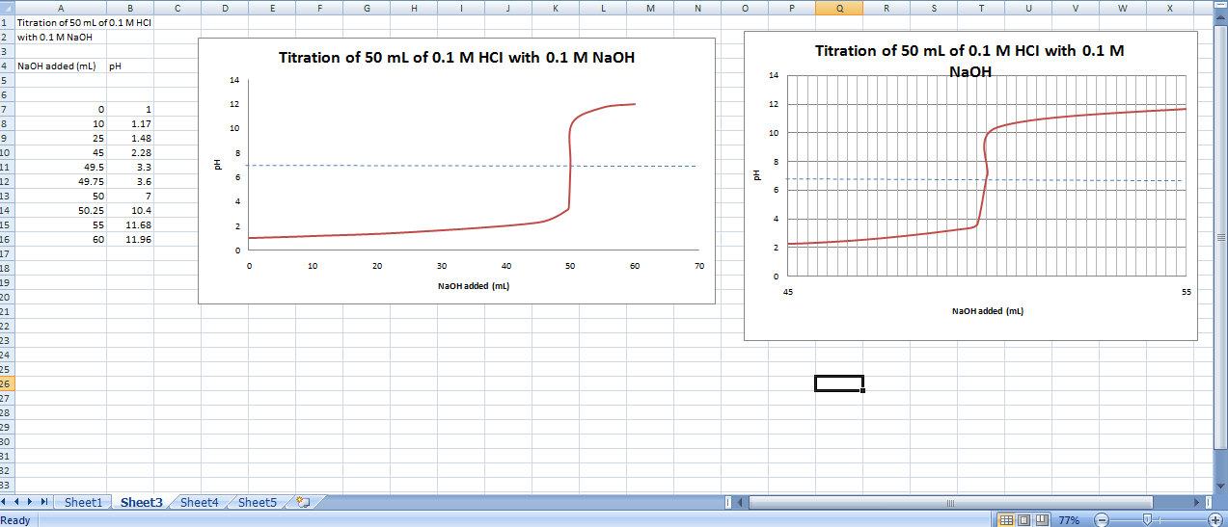Switch to Page Break Preview view
This screenshot has width=1228, height=527.
click(x=1040, y=520)
